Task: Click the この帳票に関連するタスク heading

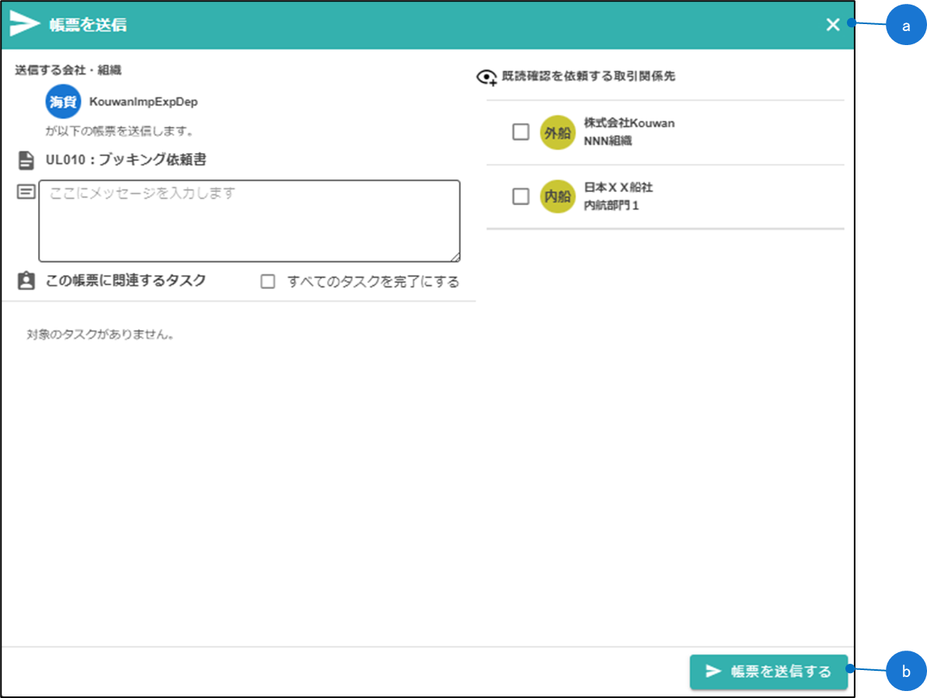Action: [x=125, y=281]
